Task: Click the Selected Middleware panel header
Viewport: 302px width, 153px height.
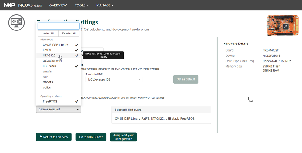Action: click(161, 110)
